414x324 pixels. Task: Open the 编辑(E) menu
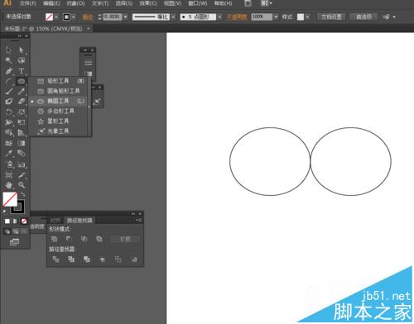51,3
